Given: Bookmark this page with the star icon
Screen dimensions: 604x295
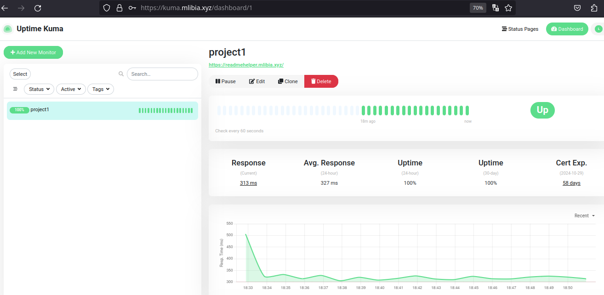Looking at the screenshot, I should click(x=508, y=7).
